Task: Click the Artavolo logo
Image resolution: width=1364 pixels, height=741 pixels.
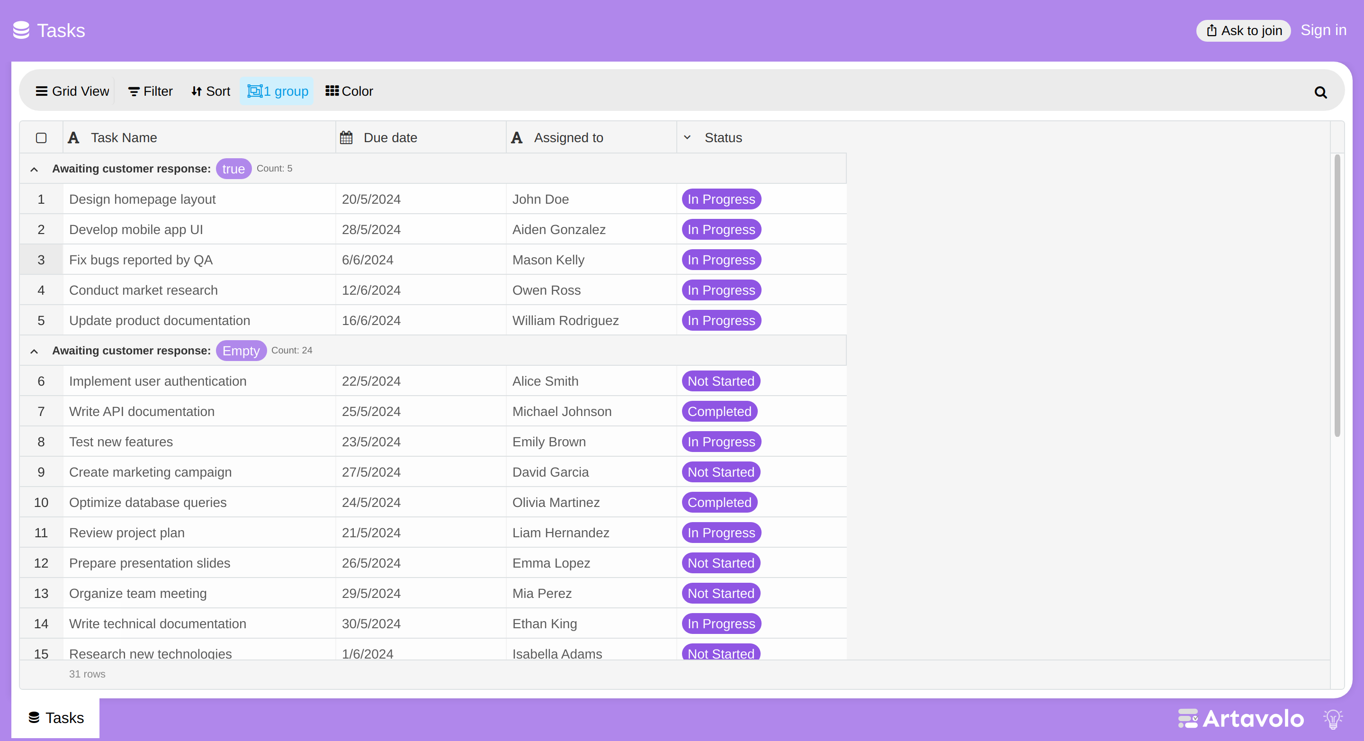Action: pos(1241,719)
